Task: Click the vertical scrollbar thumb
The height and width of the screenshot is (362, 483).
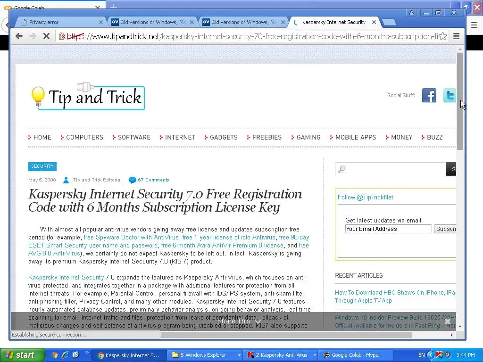Action: (460, 101)
